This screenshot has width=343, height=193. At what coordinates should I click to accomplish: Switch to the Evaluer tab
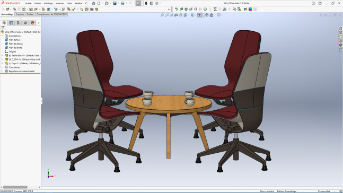(30, 14)
